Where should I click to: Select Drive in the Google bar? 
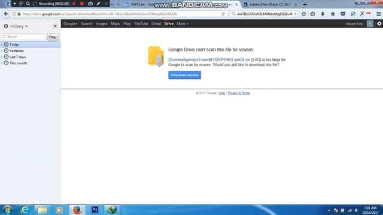pos(169,24)
